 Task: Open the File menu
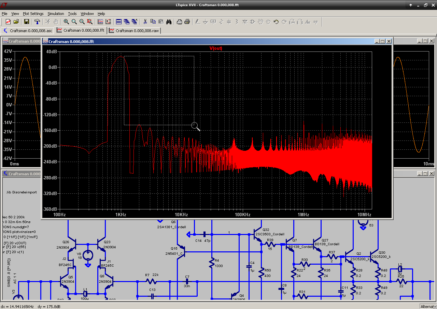click(4, 14)
